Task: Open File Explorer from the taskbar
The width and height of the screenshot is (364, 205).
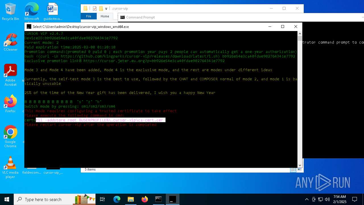Action: click(x=131, y=199)
